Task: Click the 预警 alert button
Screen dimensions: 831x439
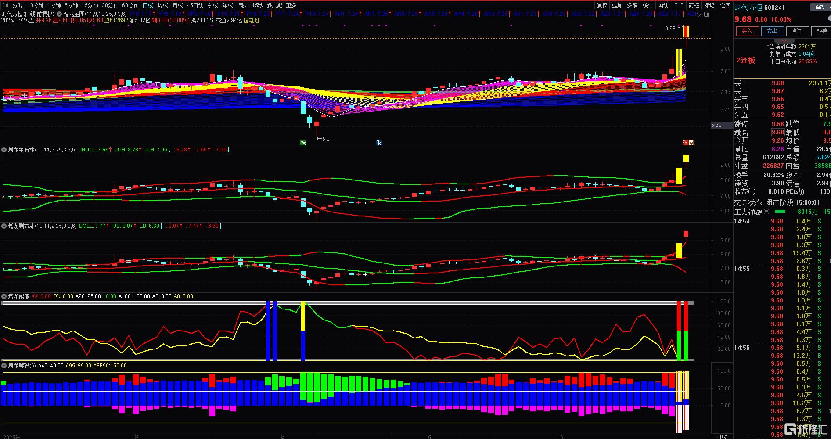Action: [x=821, y=31]
